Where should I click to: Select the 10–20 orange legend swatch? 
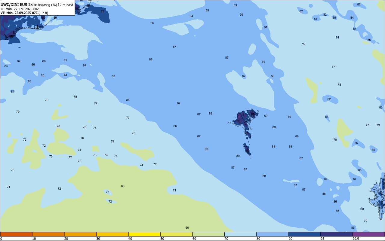tap(48, 234)
